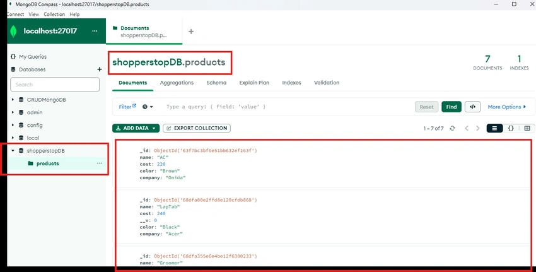This screenshot has width=536, height=272.
Task: Switch to the Validation tab
Action: 327,83
